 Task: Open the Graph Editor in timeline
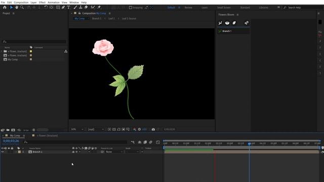coord(158,142)
